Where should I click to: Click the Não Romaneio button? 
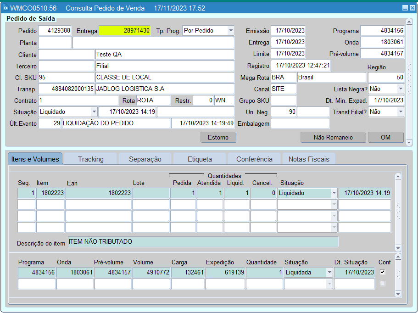(x=333, y=137)
